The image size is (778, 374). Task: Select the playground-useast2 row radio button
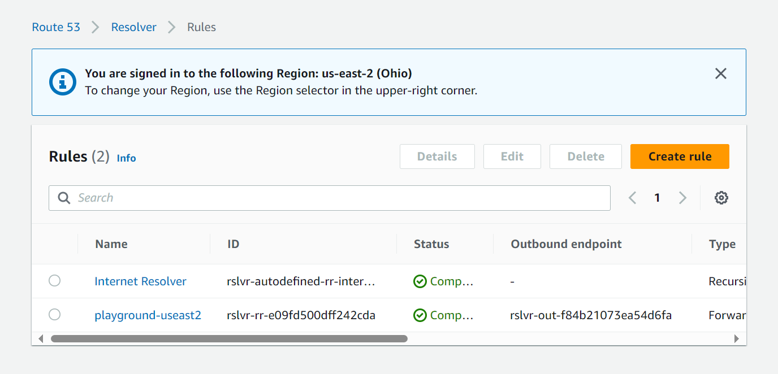pyautogui.click(x=54, y=315)
